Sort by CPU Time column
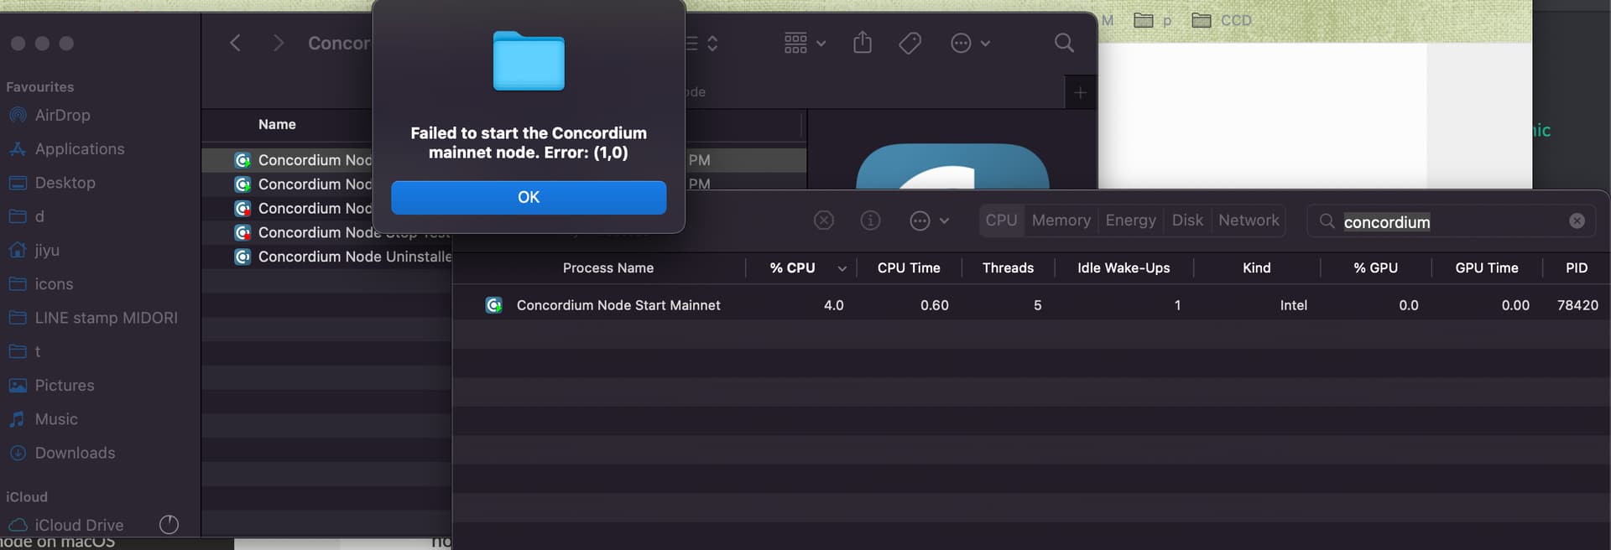1611x550 pixels. point(909,268)
